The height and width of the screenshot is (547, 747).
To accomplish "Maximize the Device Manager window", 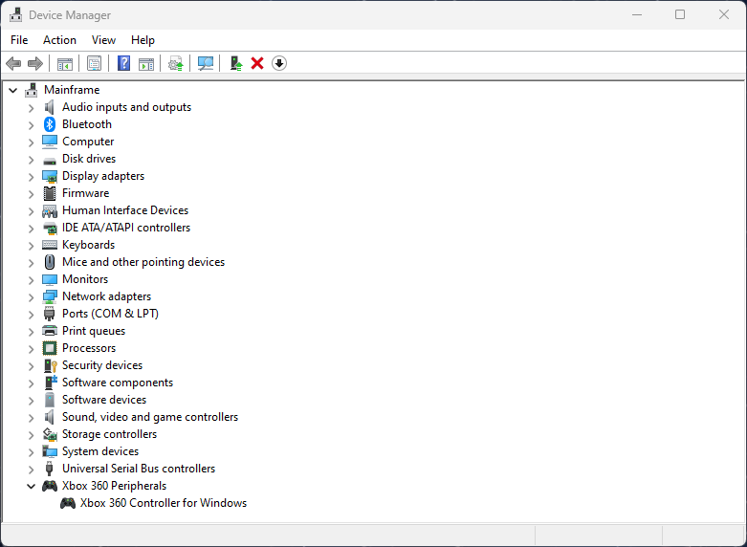I will [x=680, y=14].
